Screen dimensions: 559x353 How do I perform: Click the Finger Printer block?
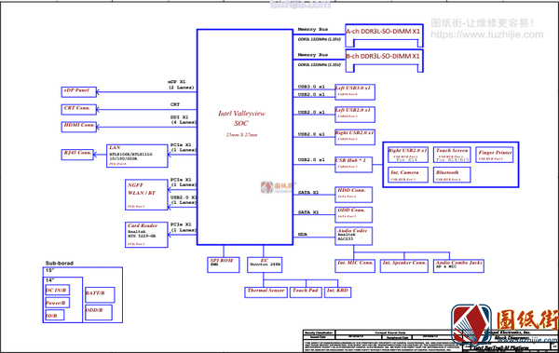[x=495, y=155]
